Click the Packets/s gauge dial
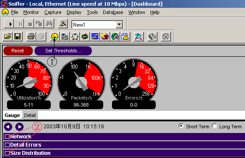245x158 pixels. pyautogui.click(x=81, y=79)
